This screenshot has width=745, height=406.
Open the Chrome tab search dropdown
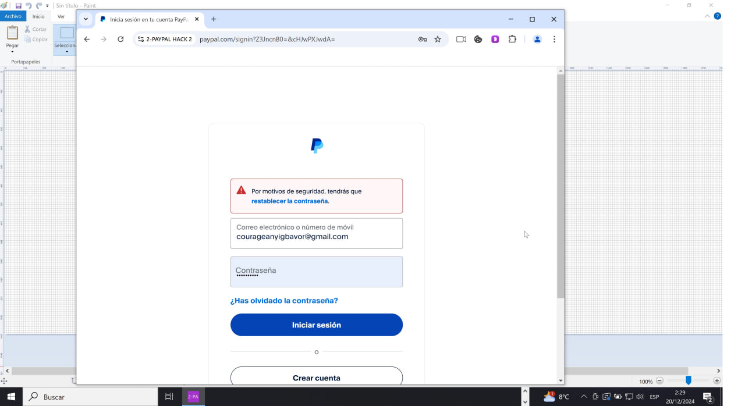click(86, 19)
